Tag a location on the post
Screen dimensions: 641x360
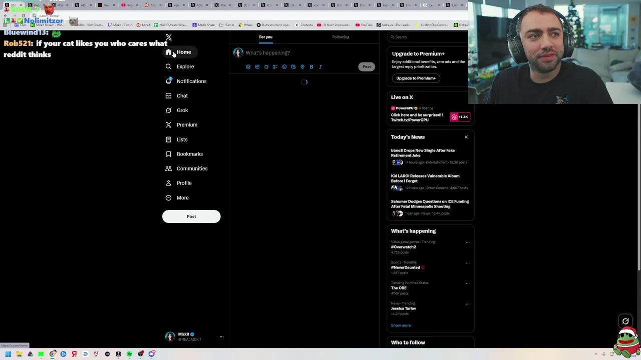click(302, 66)
